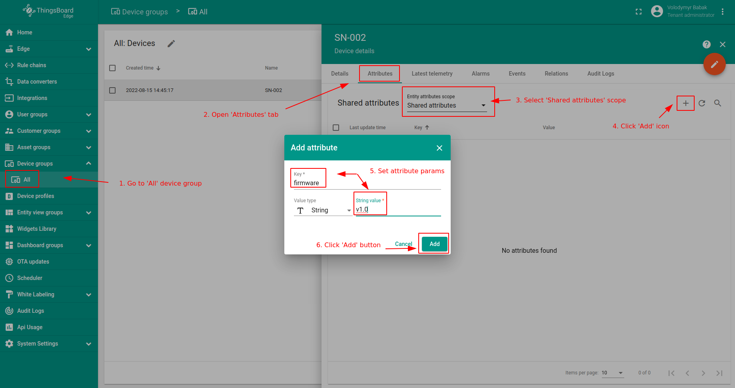Click the Rule chains sidebar icon

click(9, 65)
